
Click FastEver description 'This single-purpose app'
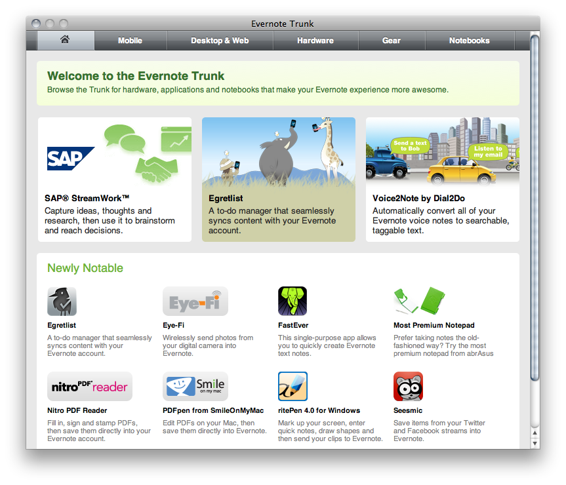327,345
